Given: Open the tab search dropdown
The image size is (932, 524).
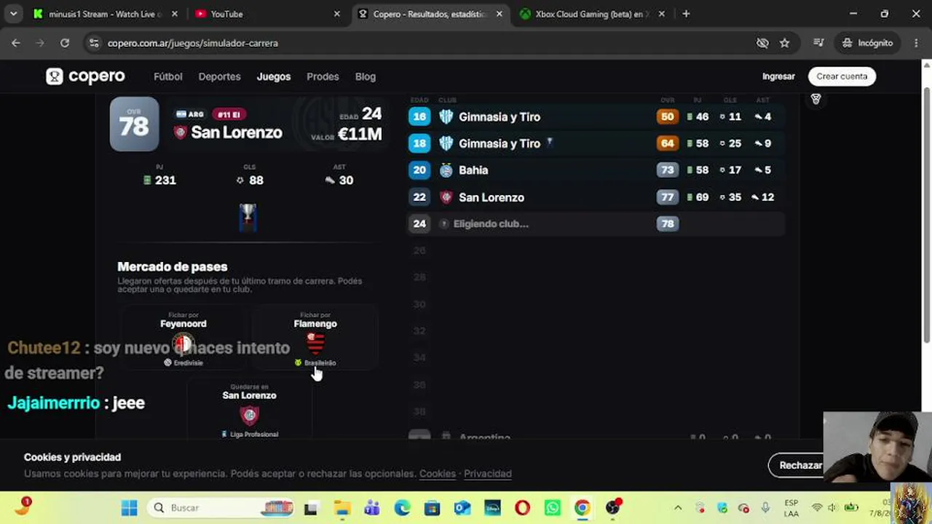Looking at the screenshot, I should tap(13, 14).
